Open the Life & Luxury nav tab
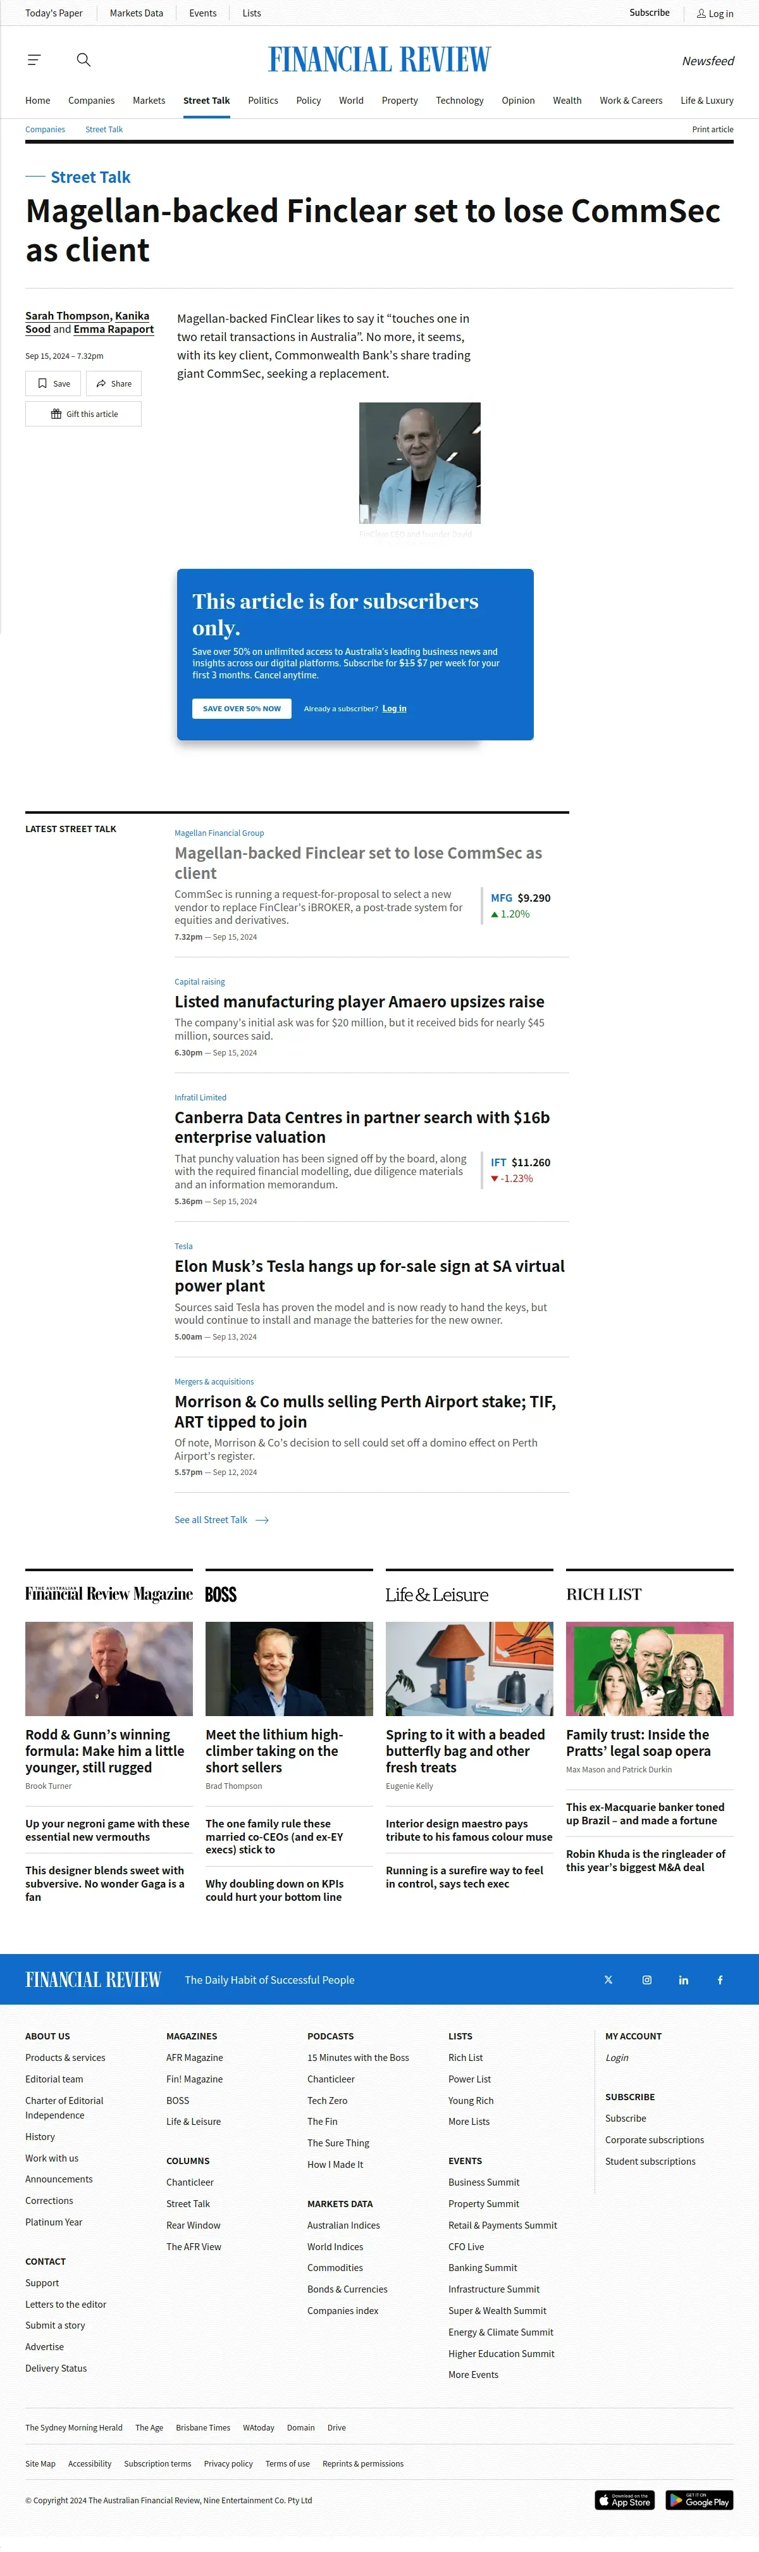This screenshot has width=759, height=2552. [x=708, y=101]
